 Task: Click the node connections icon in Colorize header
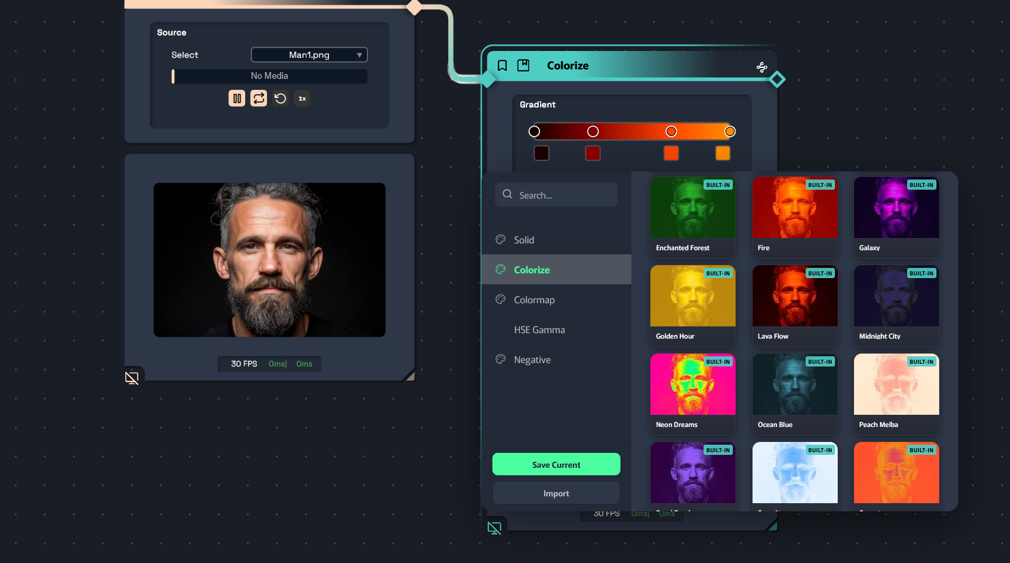(761, 67)
